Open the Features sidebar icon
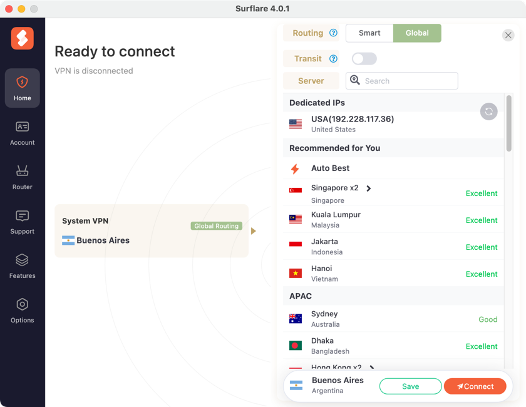 click(x=22, y=266)
